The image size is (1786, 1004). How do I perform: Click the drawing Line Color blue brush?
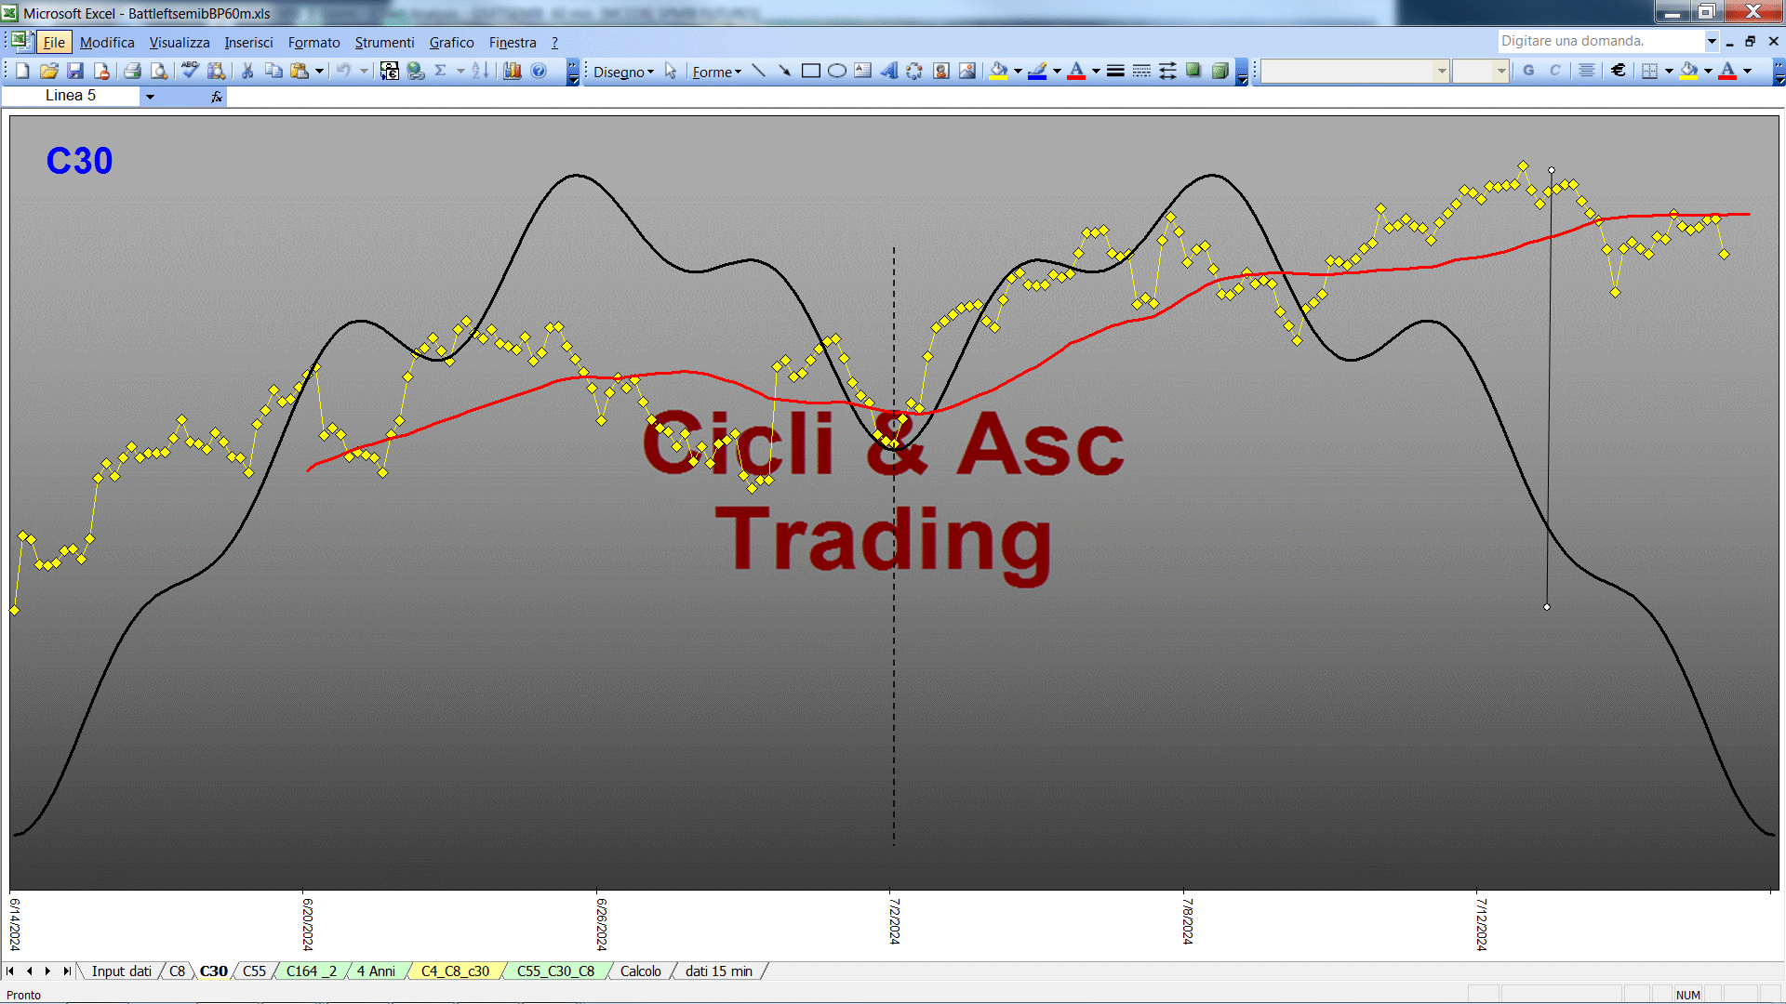1037,71
